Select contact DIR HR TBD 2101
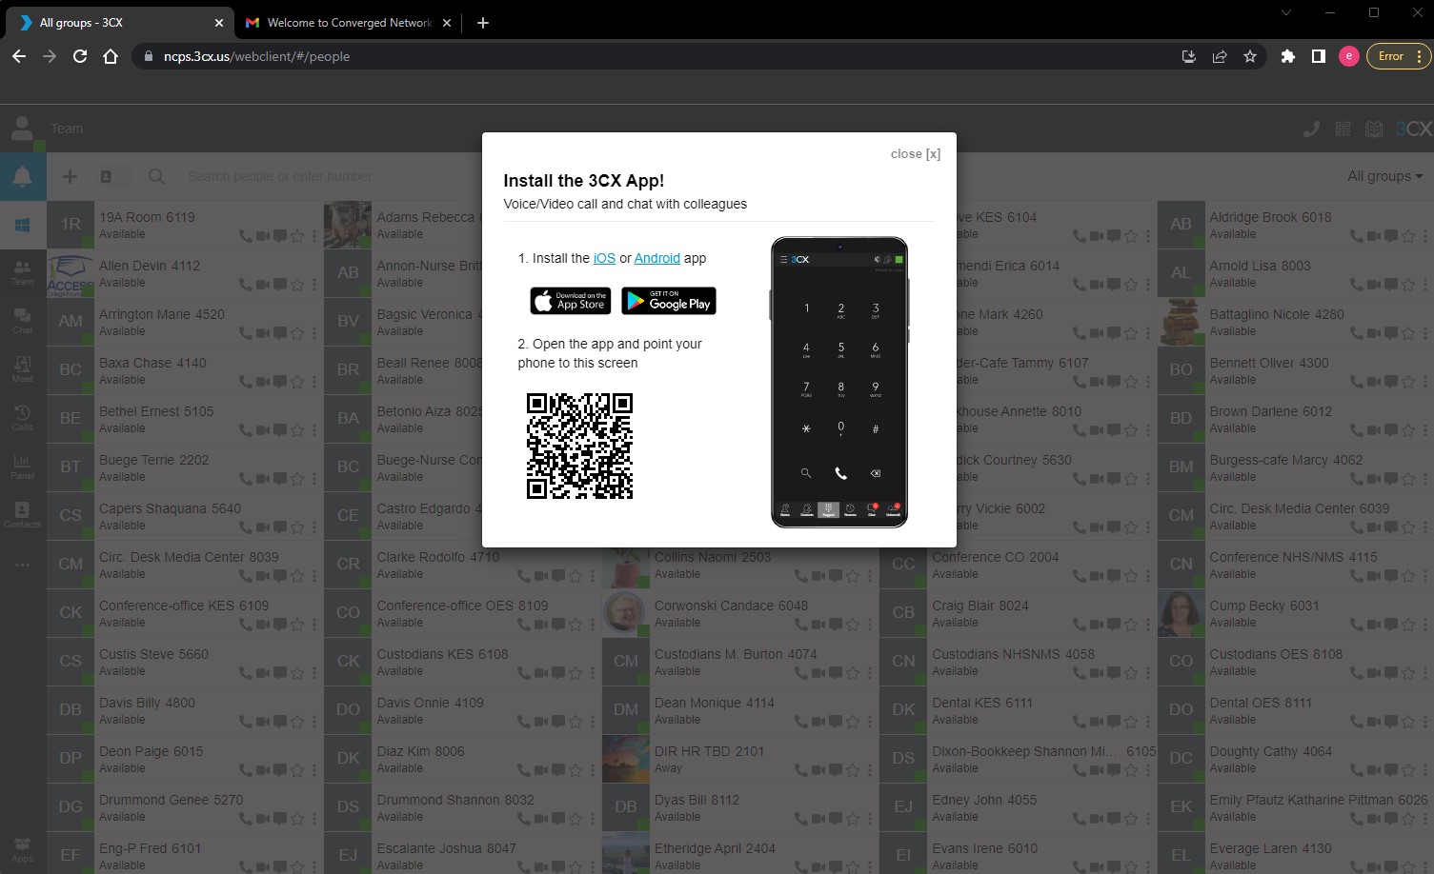Screen dimensions: 1434x874 (740, 759)
